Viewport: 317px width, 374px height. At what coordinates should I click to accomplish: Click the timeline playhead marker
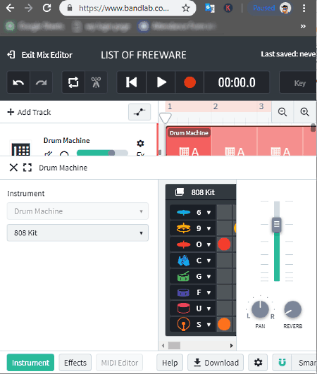click(x=165, y=118)
